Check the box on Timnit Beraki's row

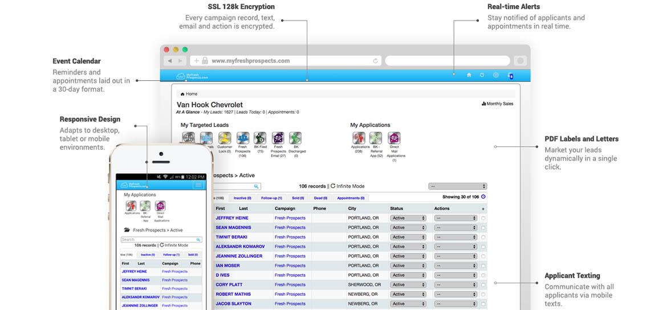click(x=484, y=237)
